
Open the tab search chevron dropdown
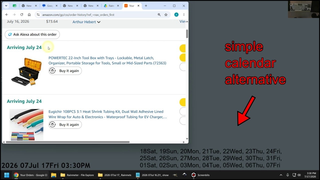(x=6, y=6)
